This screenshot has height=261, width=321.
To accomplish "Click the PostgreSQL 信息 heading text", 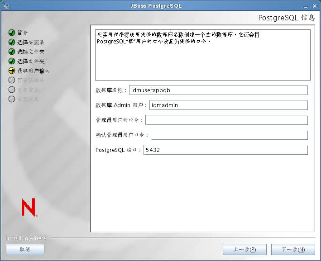I will (x=287, y=18).
